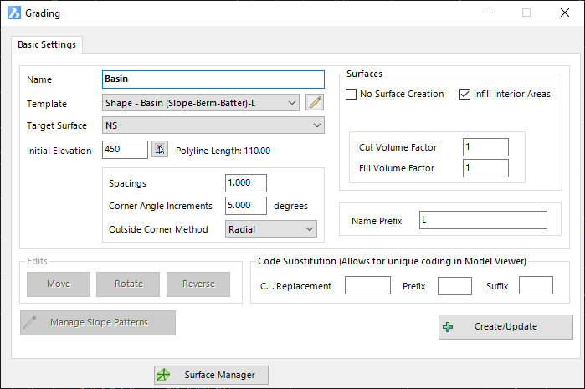Uncheck the Infill Interior Areas option
Image resolution: width=585 pixels, height=389 pixels.
coord(465,94)
